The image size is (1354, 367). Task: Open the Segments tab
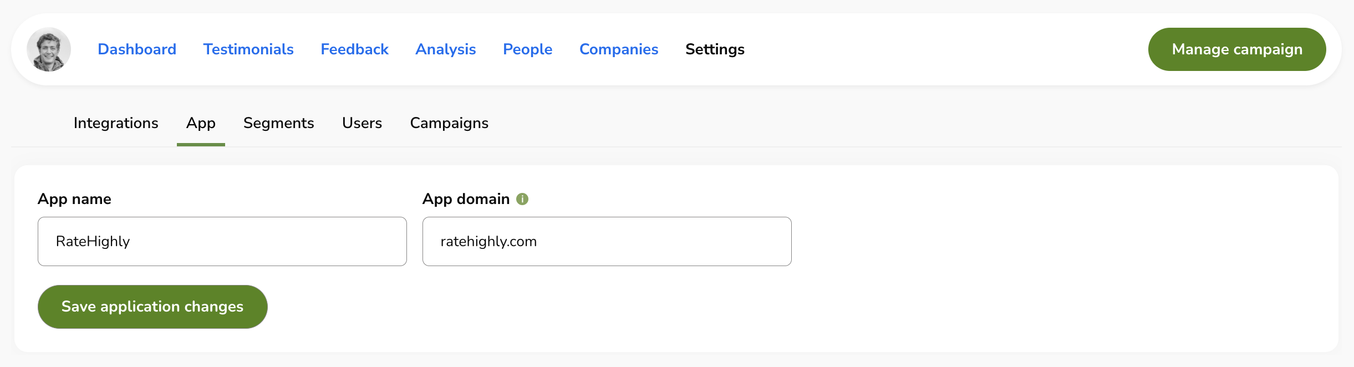[x=279, y=123]
